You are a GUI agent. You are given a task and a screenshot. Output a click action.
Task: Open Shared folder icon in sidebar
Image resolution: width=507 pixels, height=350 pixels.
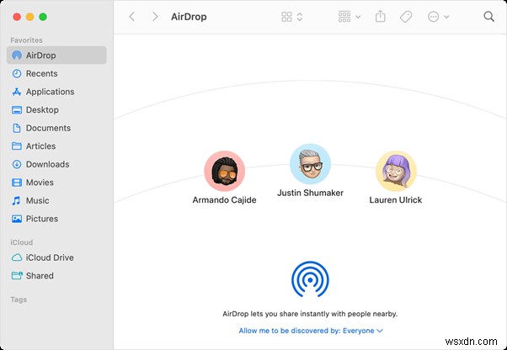[x=17, y=275]
